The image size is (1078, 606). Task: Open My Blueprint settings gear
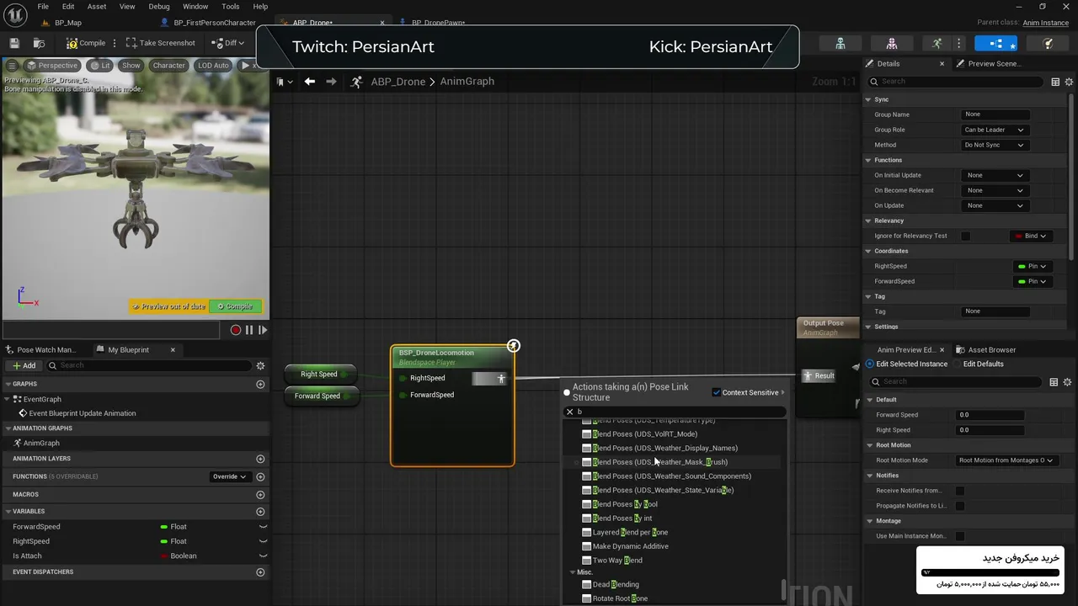[x=260, y=365]
